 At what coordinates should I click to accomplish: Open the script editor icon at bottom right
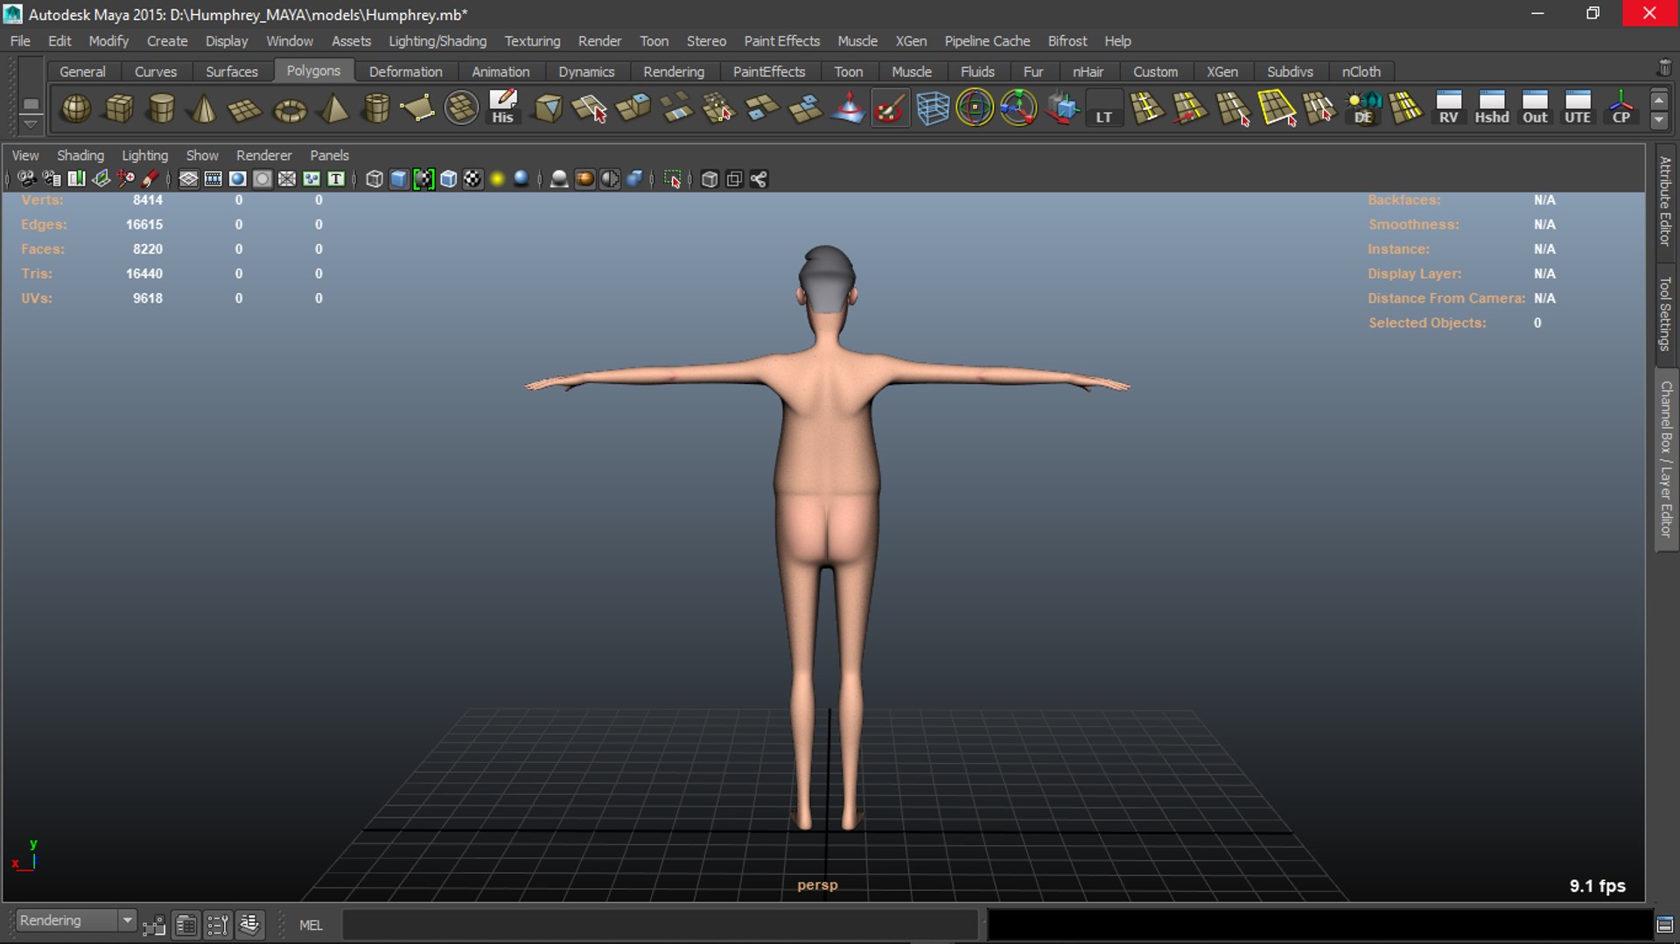(x=1665, y=925)
